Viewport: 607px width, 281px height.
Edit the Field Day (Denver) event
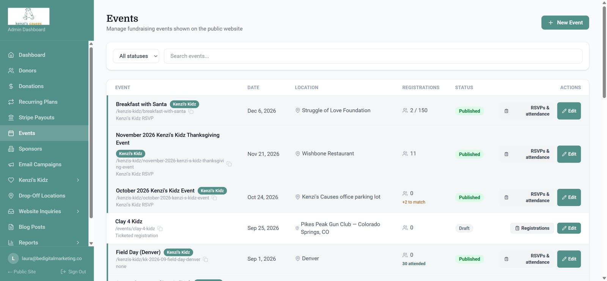point(569,259)
